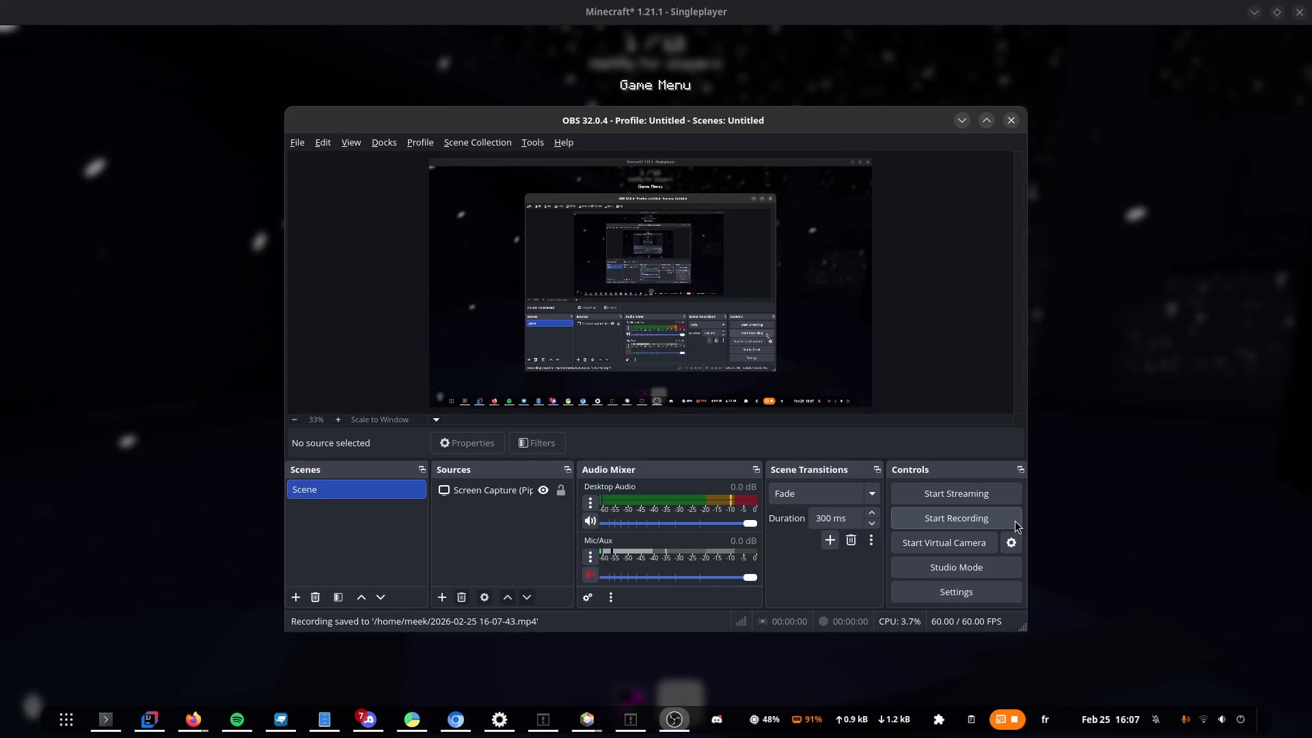Remove selected source with trash icon

tap(461, 597)
